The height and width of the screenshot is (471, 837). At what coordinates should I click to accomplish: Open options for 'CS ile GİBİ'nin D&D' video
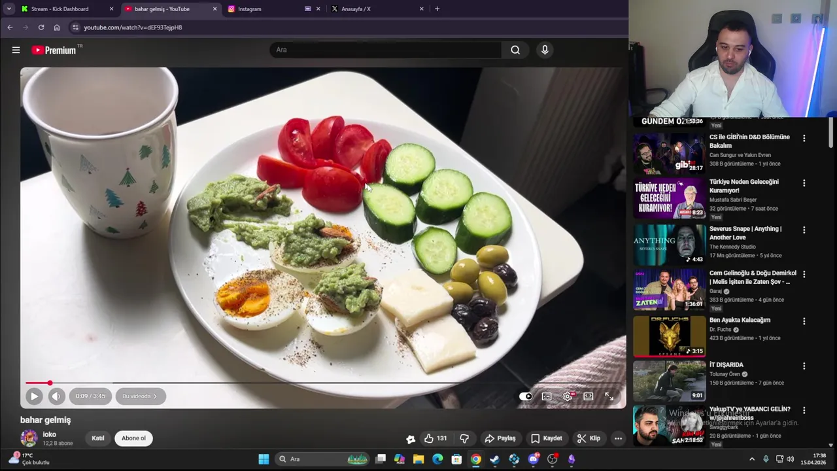coord(804,139)
